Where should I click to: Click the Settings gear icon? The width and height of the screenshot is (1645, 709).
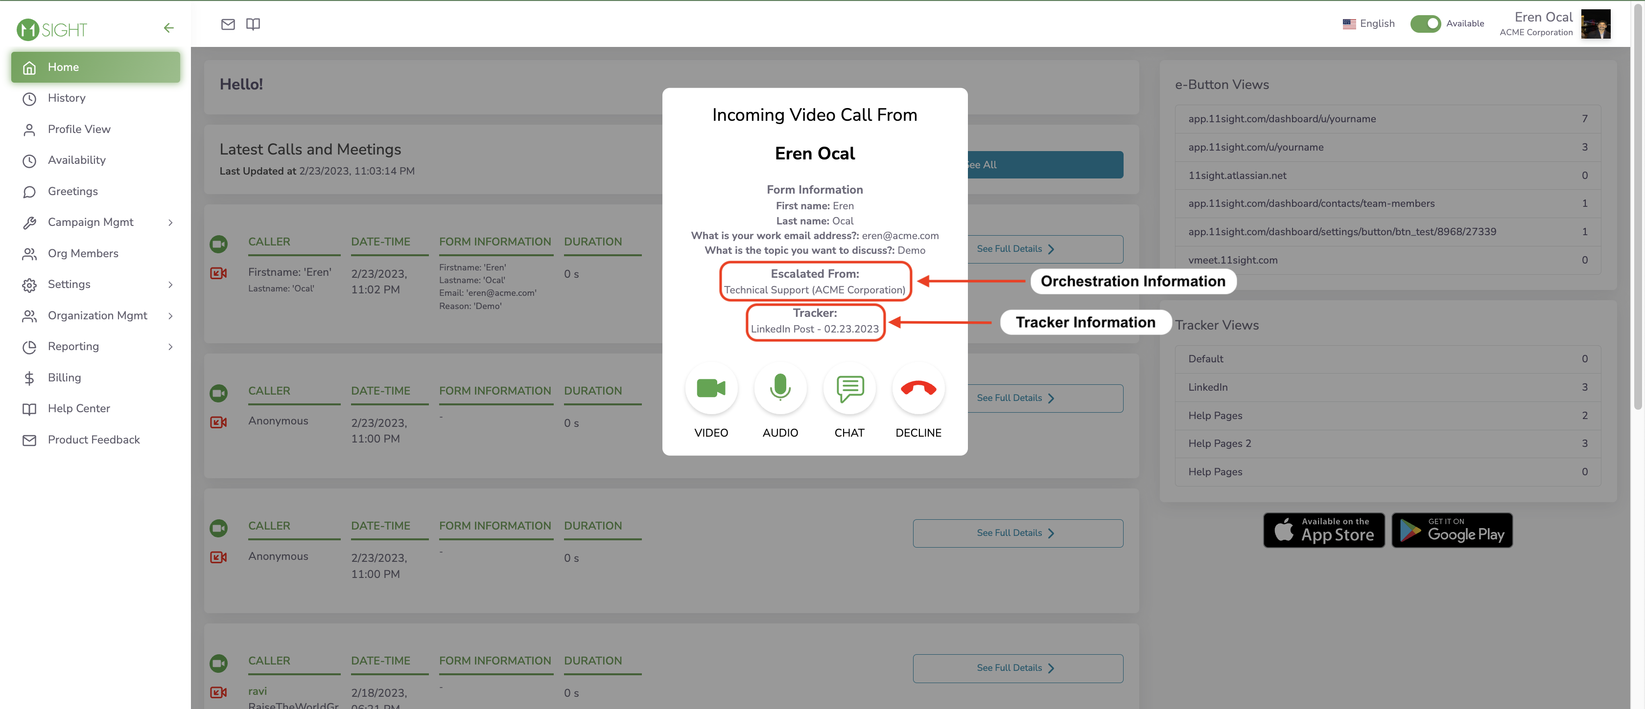[29, 285]
